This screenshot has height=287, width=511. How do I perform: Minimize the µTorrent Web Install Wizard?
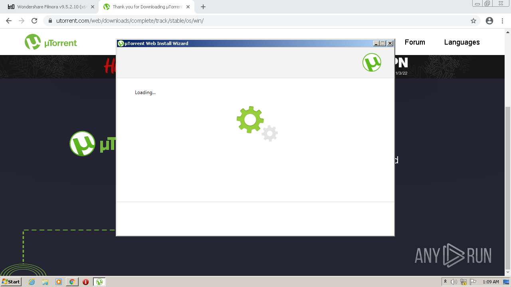(376, 43)
